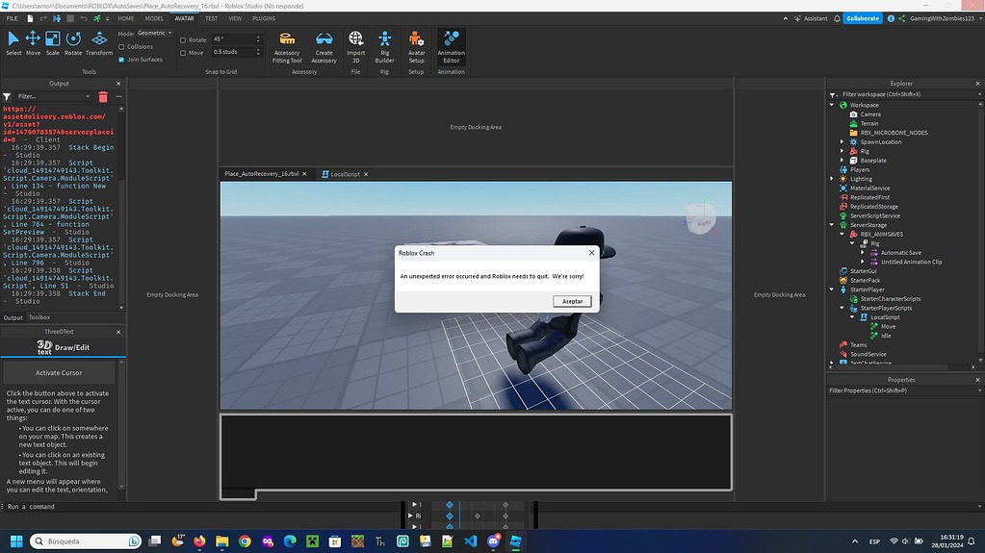
Task: Open the Assistant
Action: click(x=811, y=18)
